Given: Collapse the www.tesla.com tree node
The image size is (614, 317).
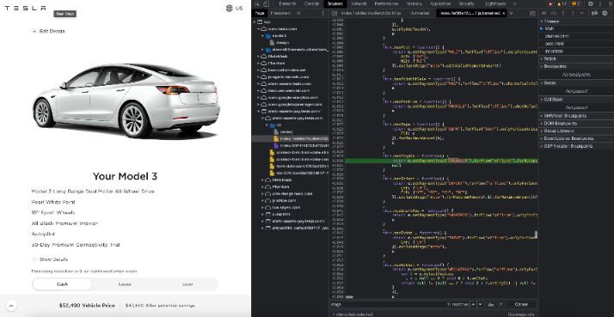Looking at the screenshot, I should tap(259, 29).
